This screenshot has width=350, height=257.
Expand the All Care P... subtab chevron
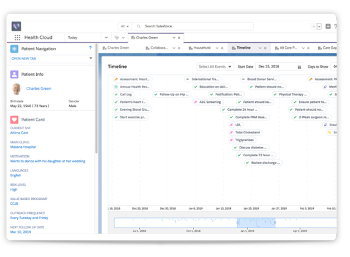click(x=303, y=48)
